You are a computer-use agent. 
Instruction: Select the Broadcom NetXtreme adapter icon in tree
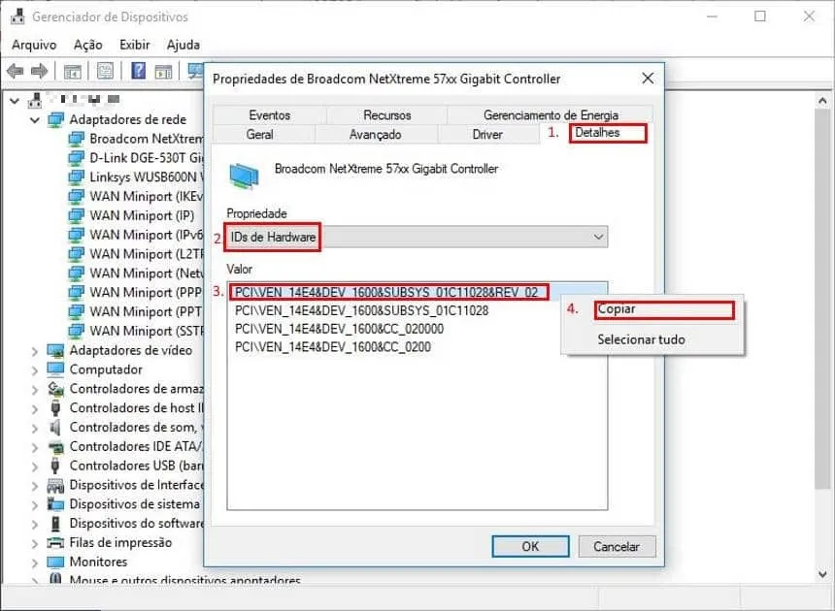click(77, 139)
